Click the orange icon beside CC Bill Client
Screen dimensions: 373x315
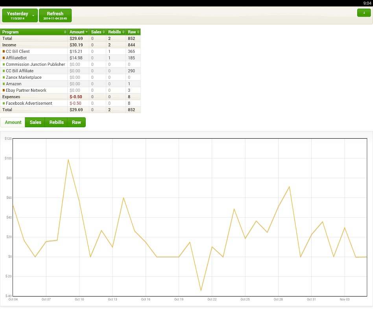click(x=4, y=52)
